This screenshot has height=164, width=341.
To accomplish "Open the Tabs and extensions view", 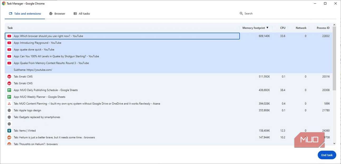I will click(x=25, y=14).
